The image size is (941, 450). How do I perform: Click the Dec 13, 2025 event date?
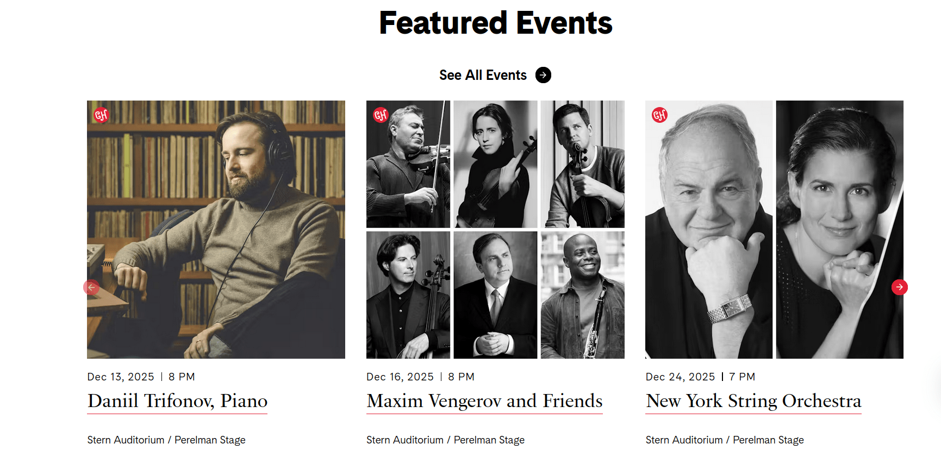coord(121,377)
